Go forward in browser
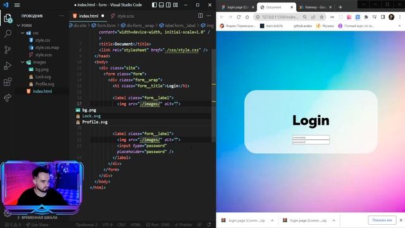 (230, 17)
